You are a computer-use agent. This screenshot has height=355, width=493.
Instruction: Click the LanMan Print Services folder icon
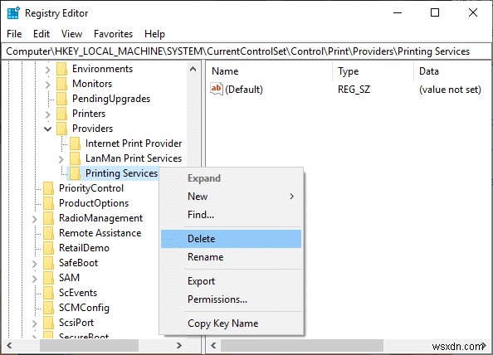click(x=75, y=158)
